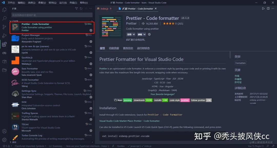The width and height of the screenshot is (277, 148).
Task: Open the Run menu
Action: 63,3
